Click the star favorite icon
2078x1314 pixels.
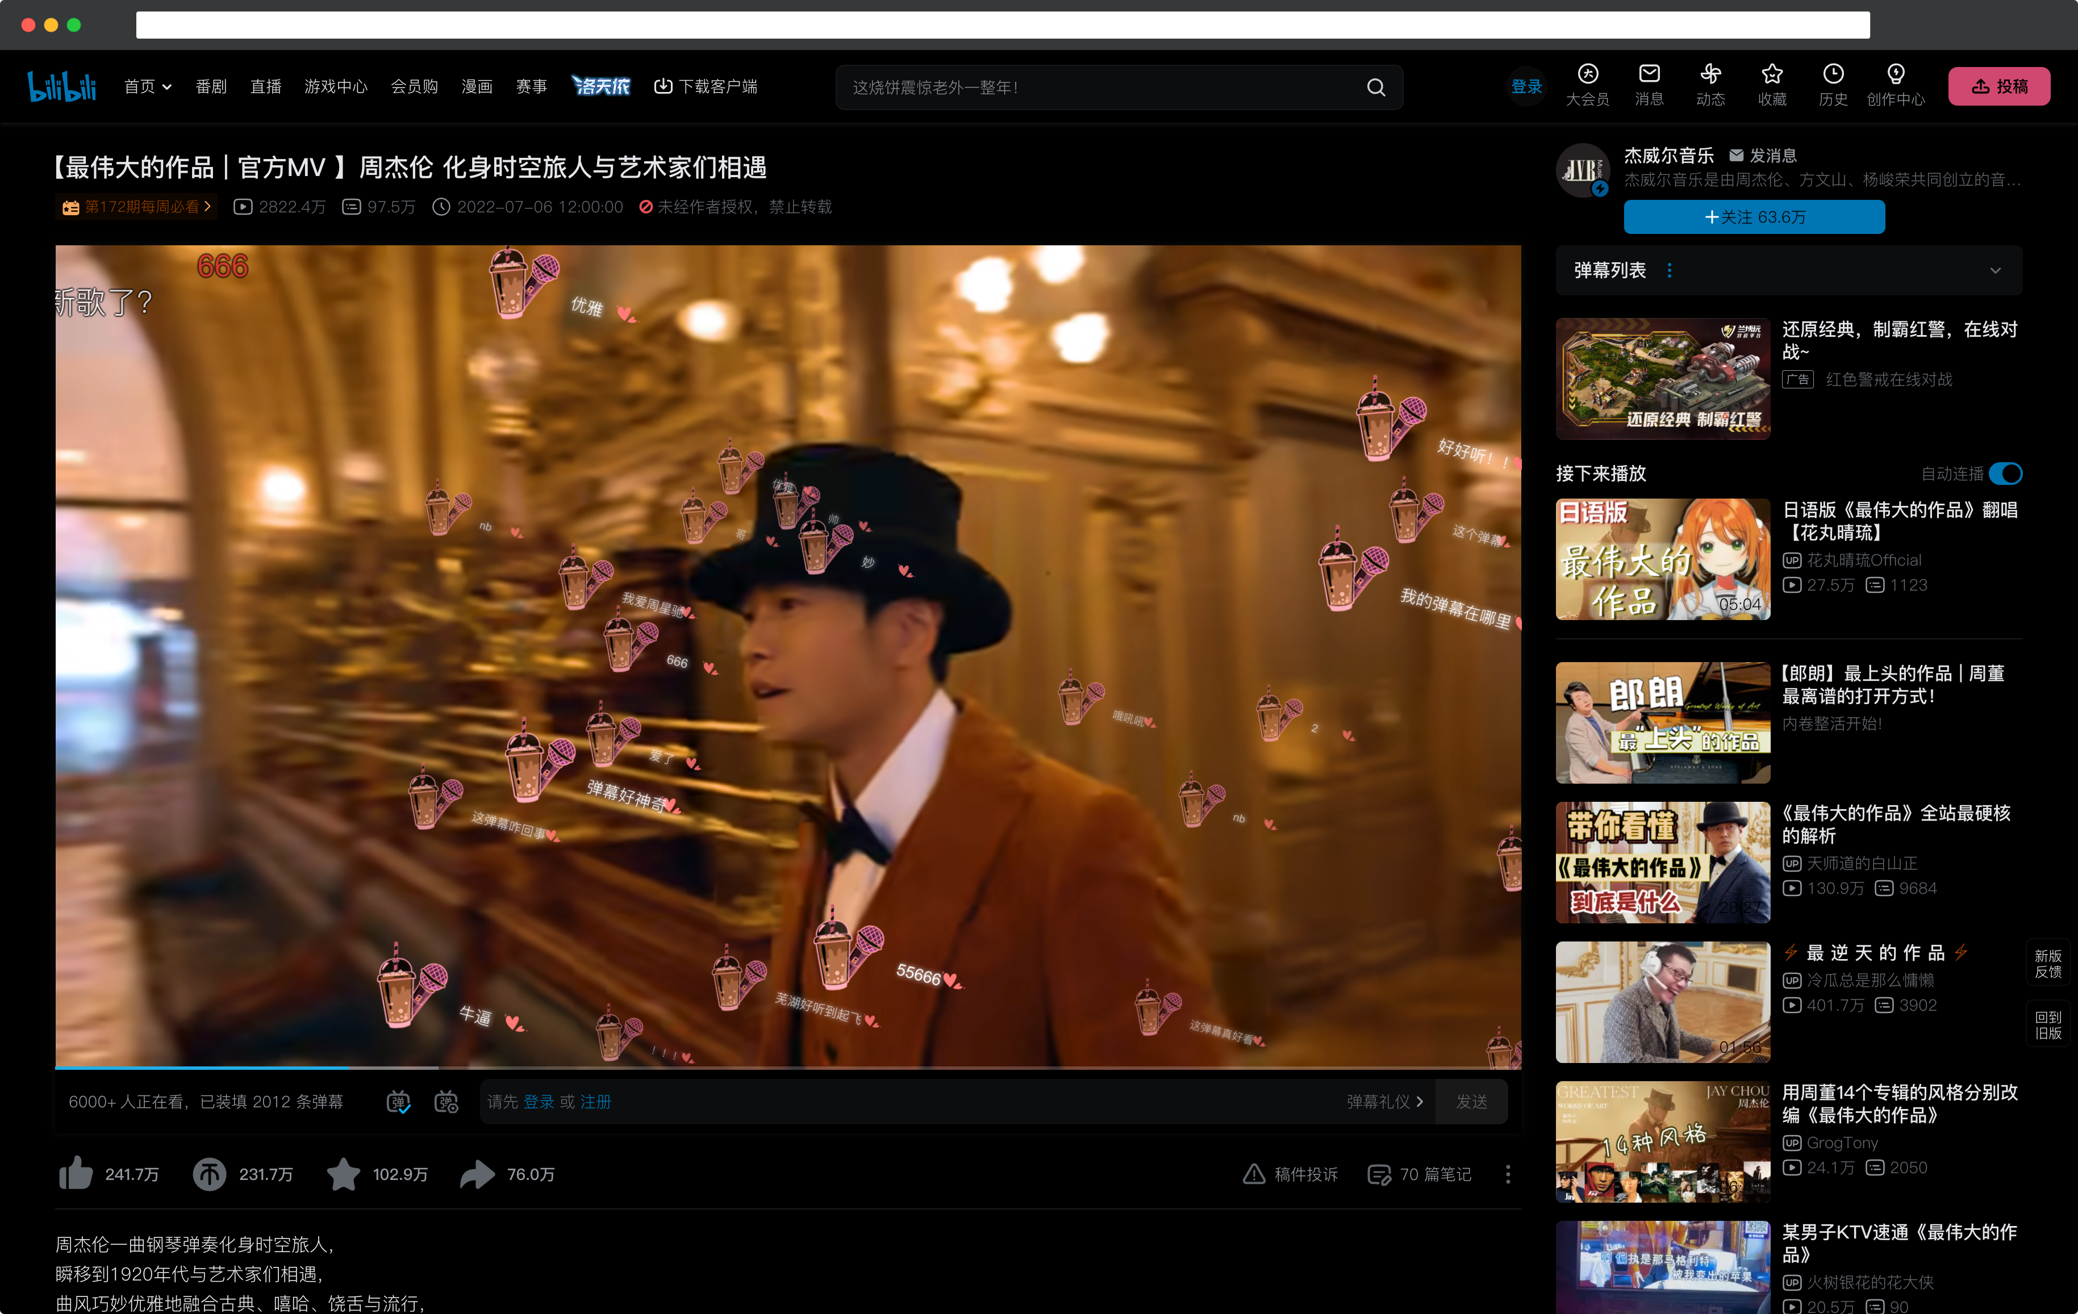[x=344, y=1173]
